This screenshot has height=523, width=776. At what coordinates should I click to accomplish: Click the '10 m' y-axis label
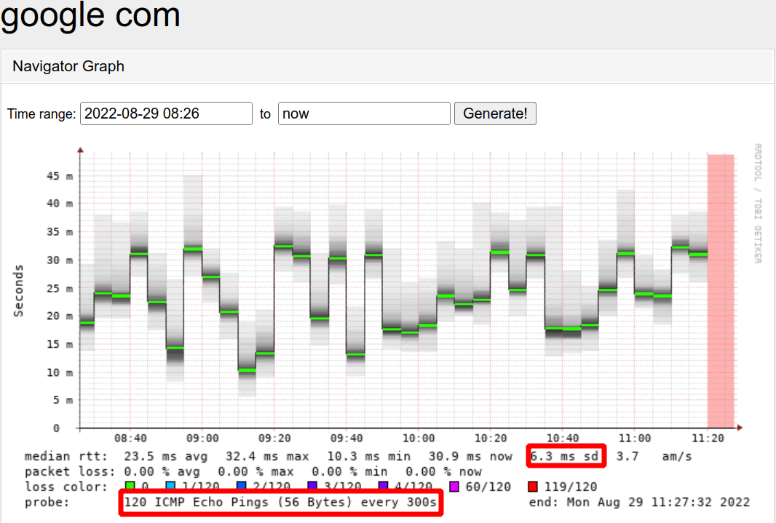point(60,372)
